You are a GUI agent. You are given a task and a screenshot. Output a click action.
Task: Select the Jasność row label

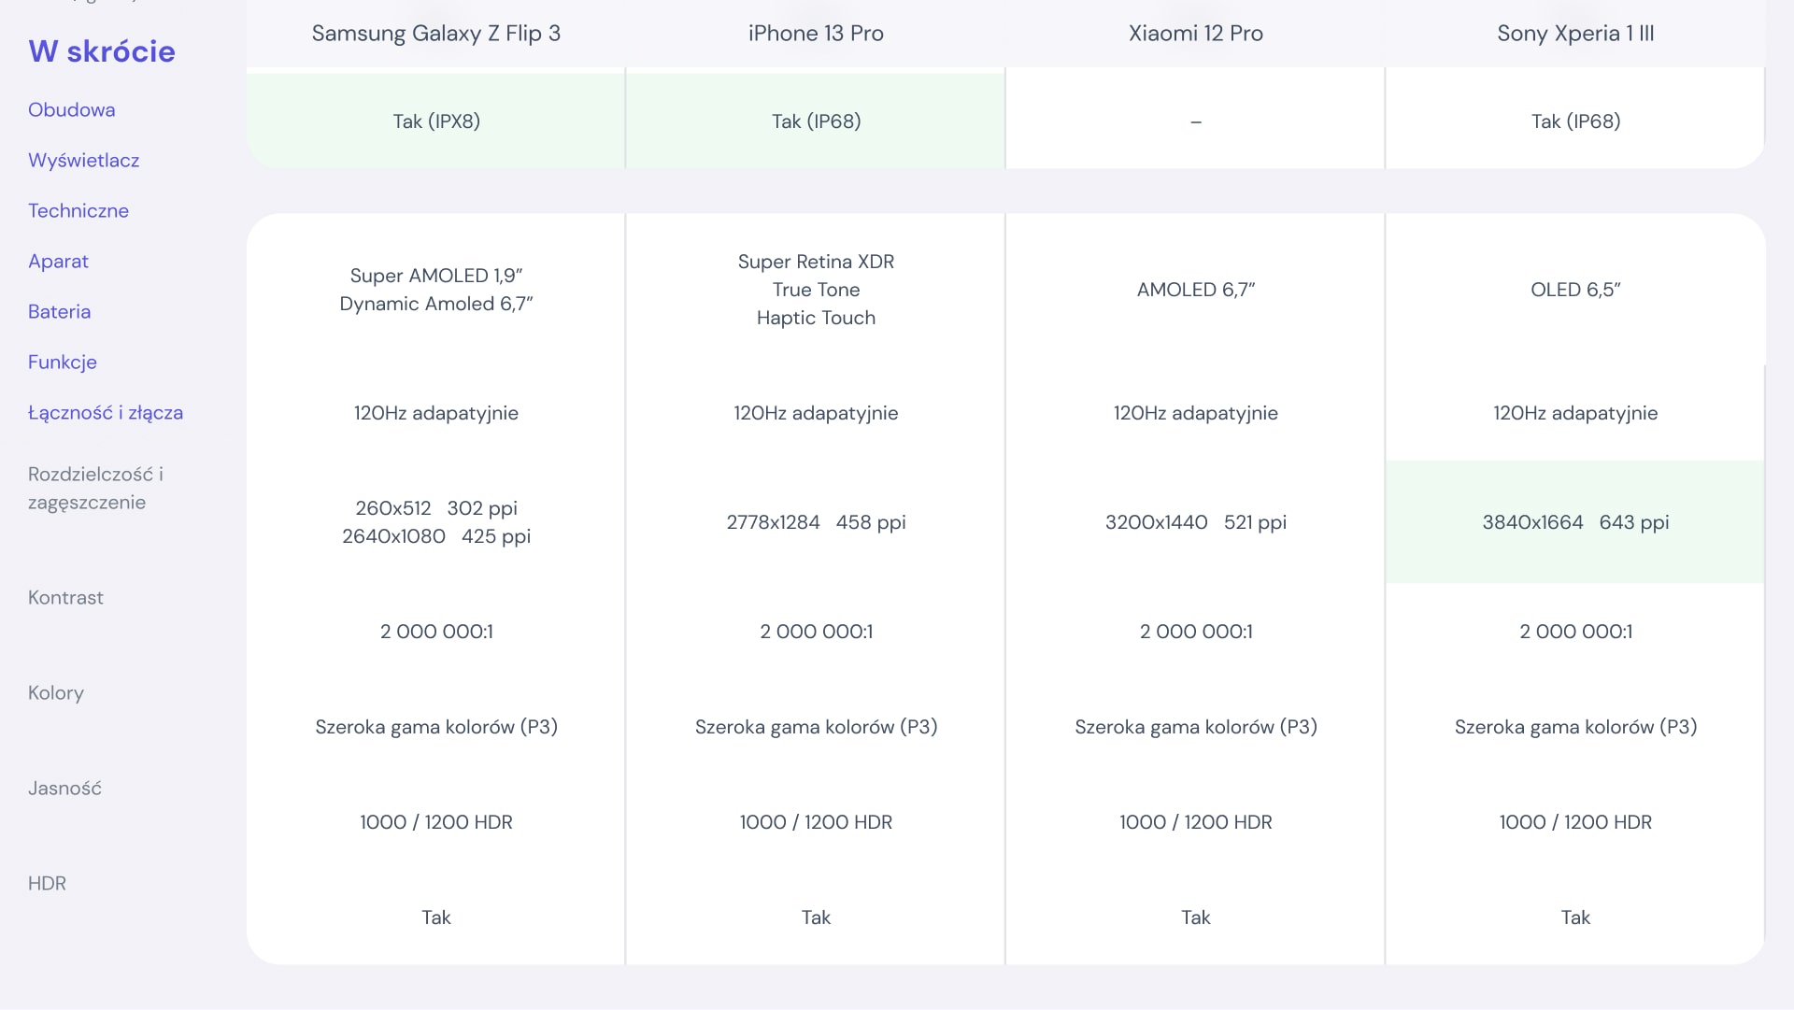coord(64,789)
